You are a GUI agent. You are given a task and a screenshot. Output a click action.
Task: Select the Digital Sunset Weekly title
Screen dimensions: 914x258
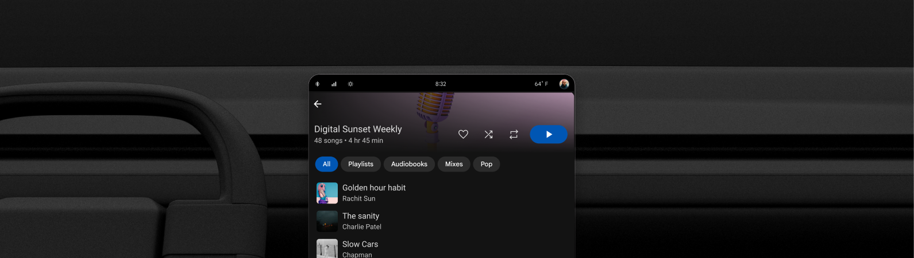coord(358,129)
